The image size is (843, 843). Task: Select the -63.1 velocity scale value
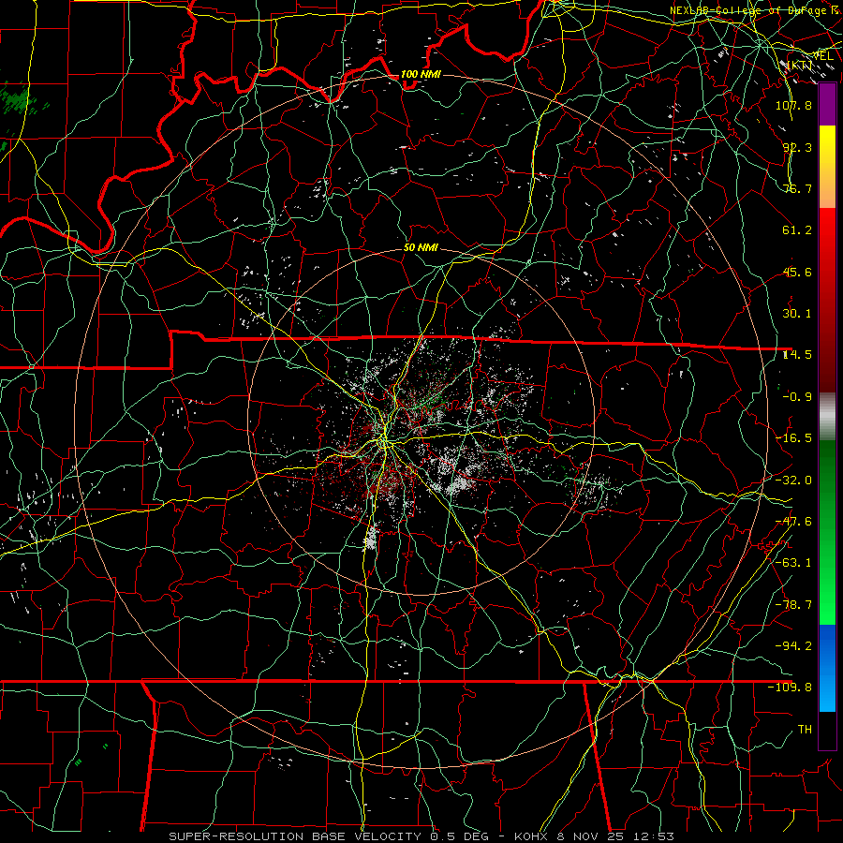(x=793, y=563)
